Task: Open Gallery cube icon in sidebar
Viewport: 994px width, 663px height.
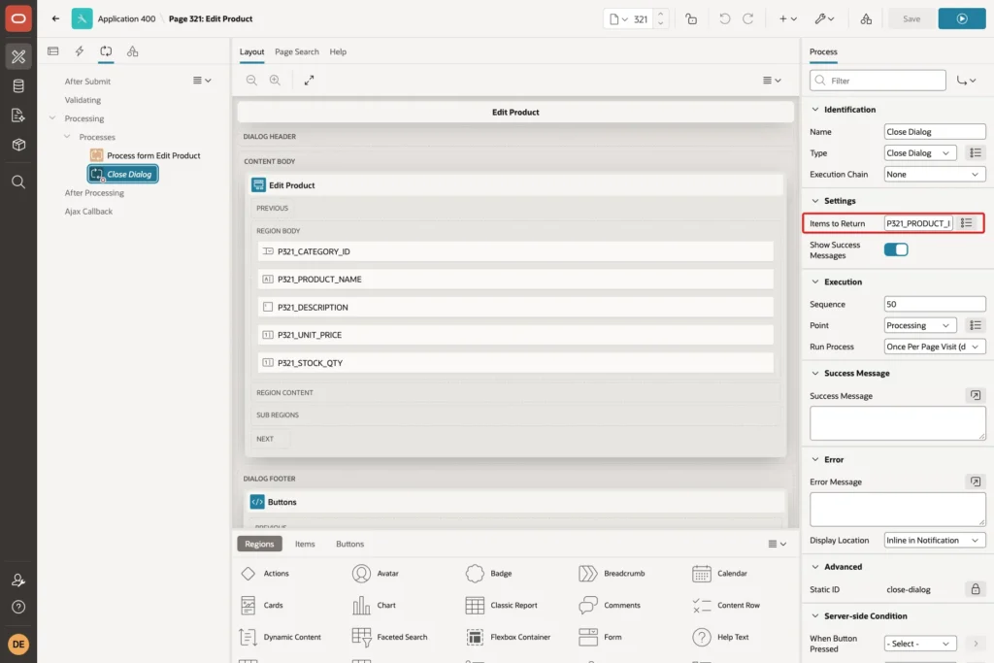Action: [x=18, y=145]
